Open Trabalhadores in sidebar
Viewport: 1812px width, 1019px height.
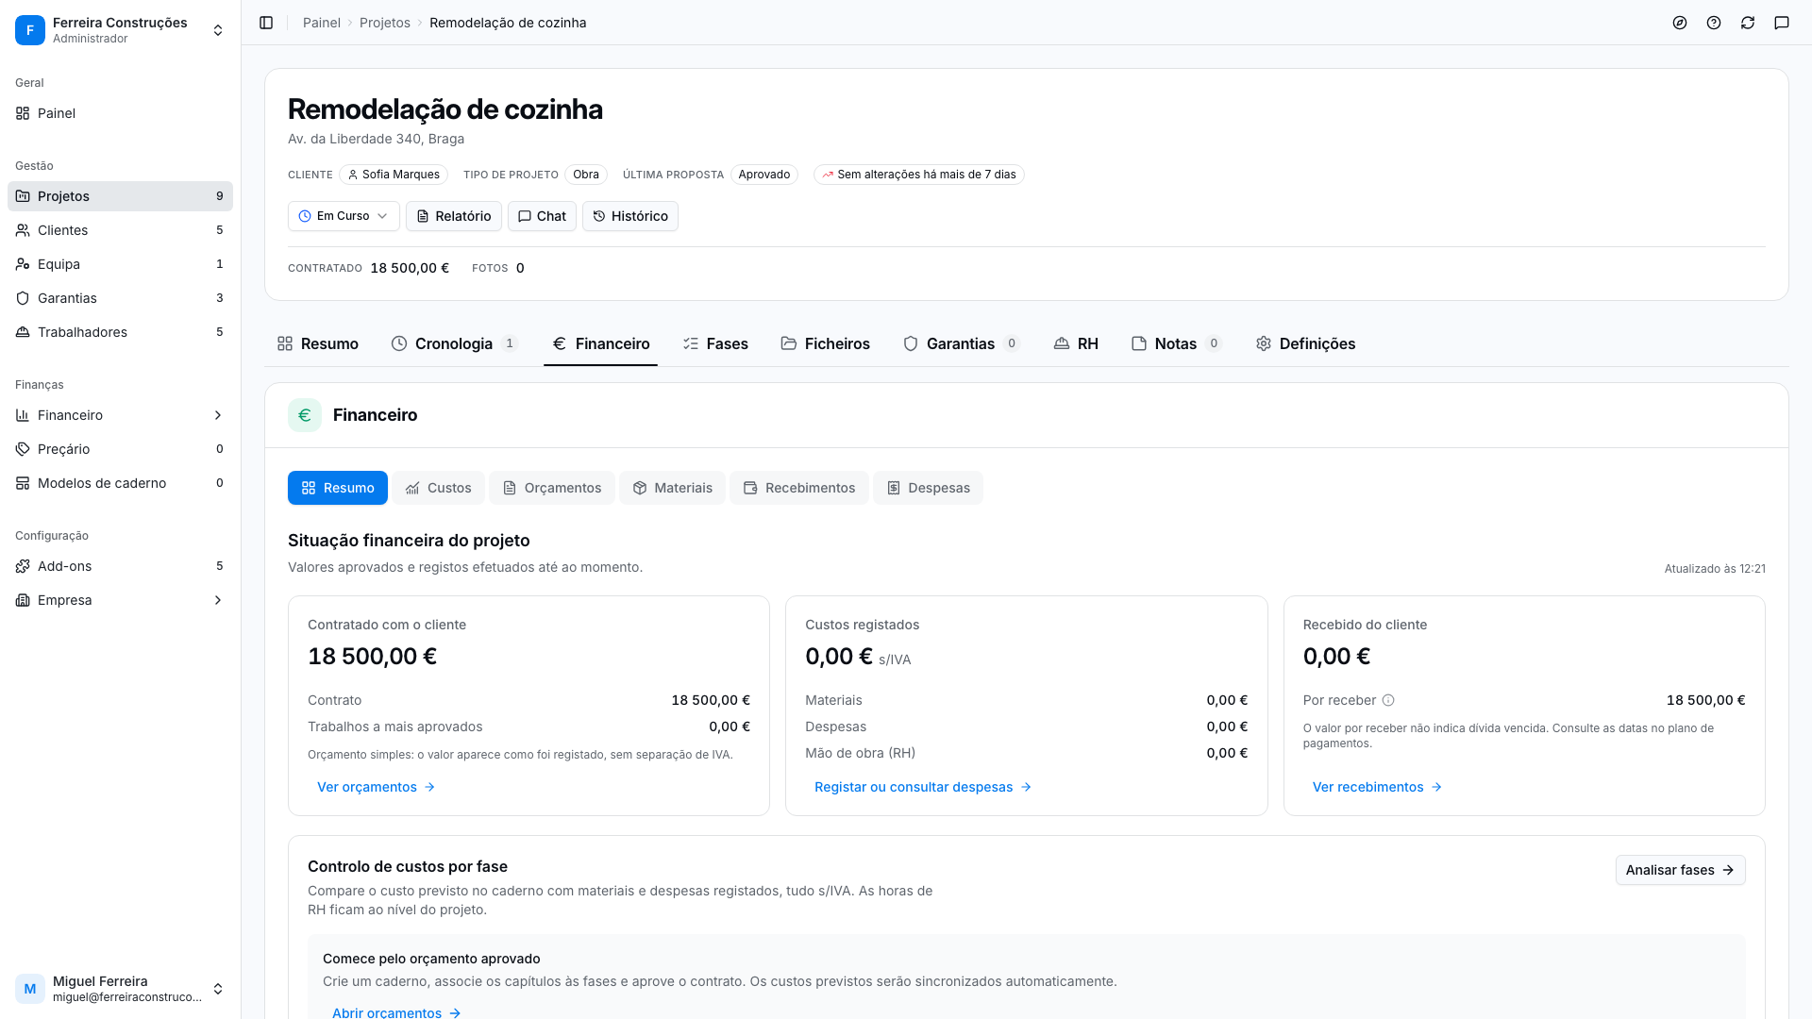[x=120, y=332]
